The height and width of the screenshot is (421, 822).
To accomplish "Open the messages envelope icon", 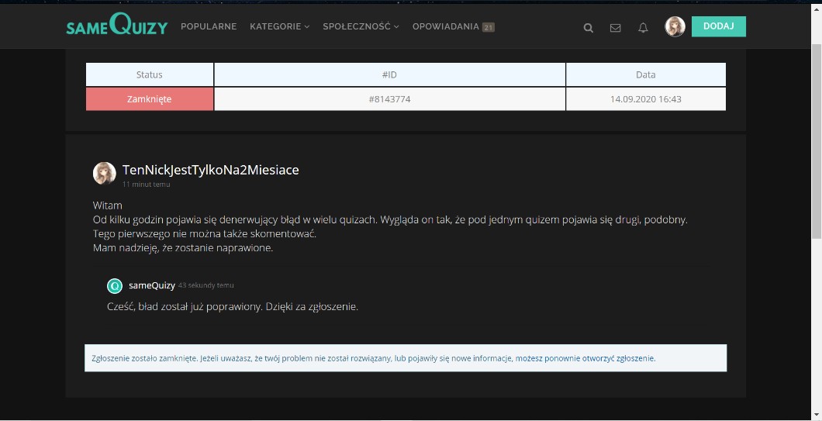I will [615, 28].
